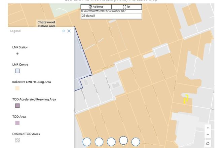Click the Chatswood station map label
This screenshot has height=148, width=222.
[x=46, y=24]
